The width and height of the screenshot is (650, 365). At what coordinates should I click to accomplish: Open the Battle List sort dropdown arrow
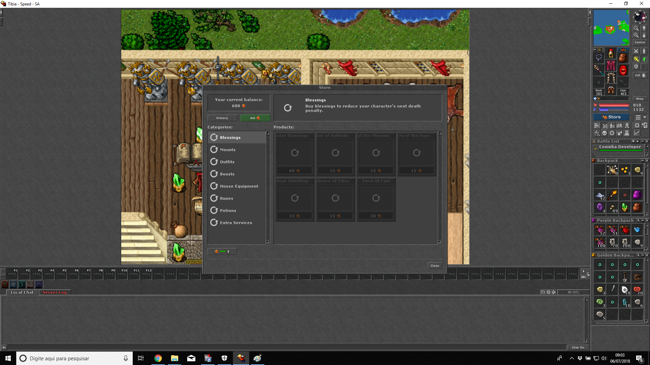click(637, 141)
